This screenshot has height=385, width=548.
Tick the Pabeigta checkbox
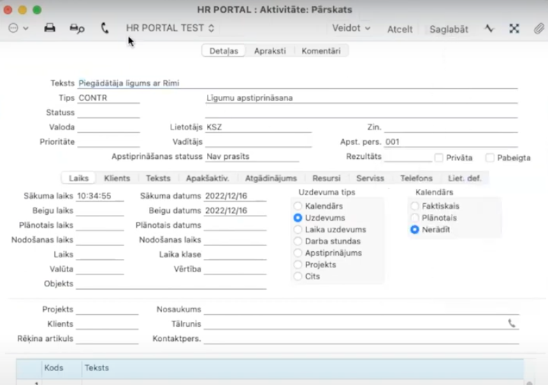490,158
